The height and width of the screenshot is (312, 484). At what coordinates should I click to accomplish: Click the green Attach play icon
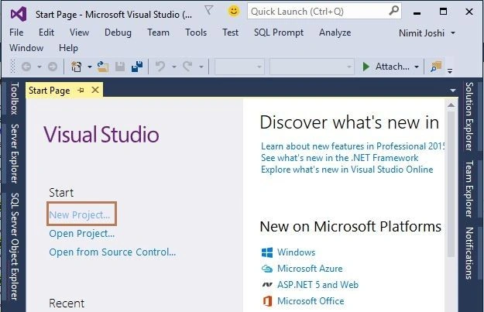366,67
